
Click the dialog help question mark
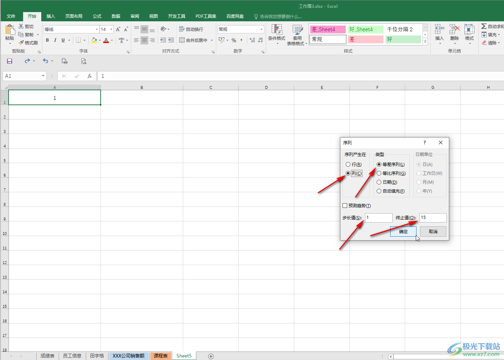click(424, 143)
